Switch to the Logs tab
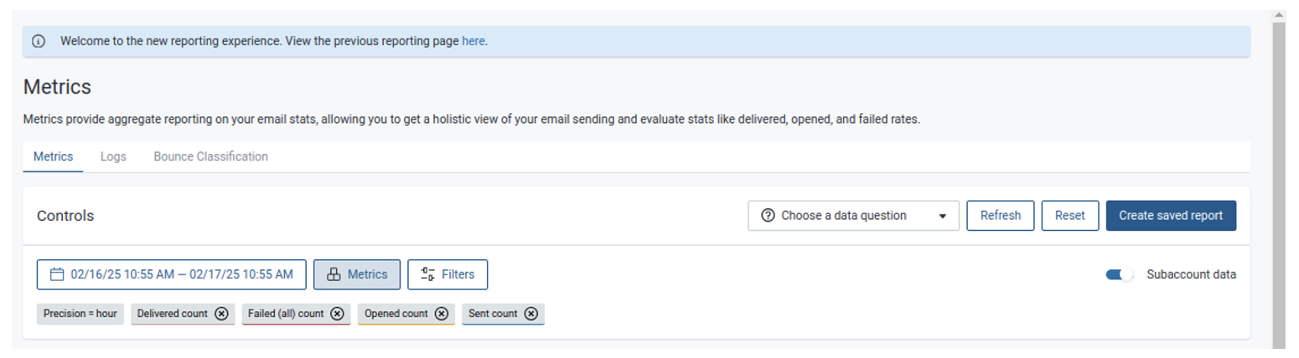The height and width of the screenshot is (358, 1299). [113, 156]
